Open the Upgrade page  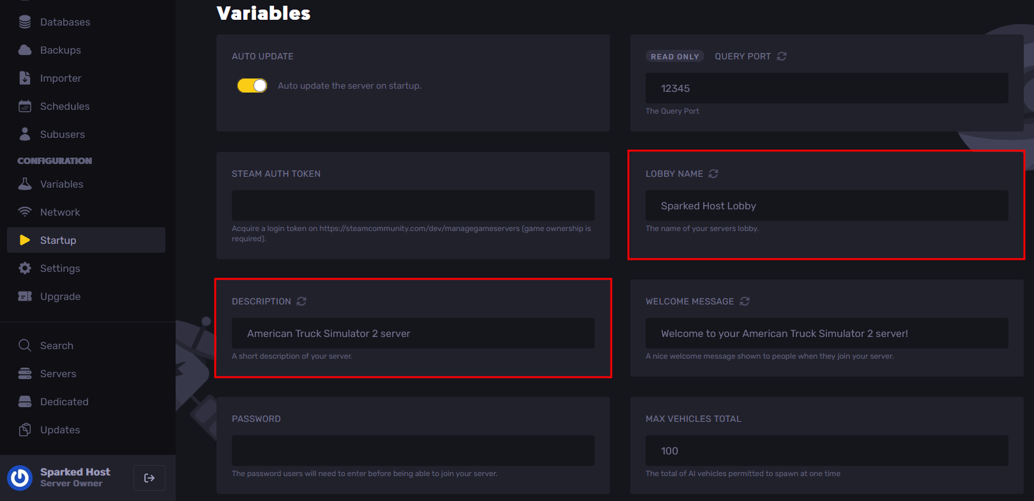click(x=60, y=296)
